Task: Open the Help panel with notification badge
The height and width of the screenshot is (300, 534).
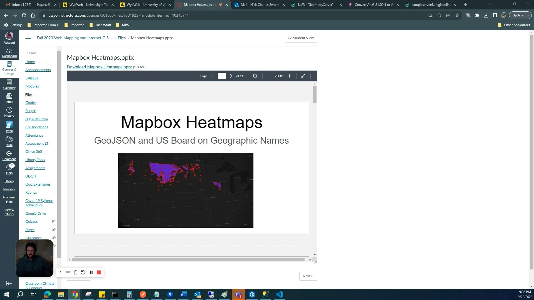Action: coord(9,169)
